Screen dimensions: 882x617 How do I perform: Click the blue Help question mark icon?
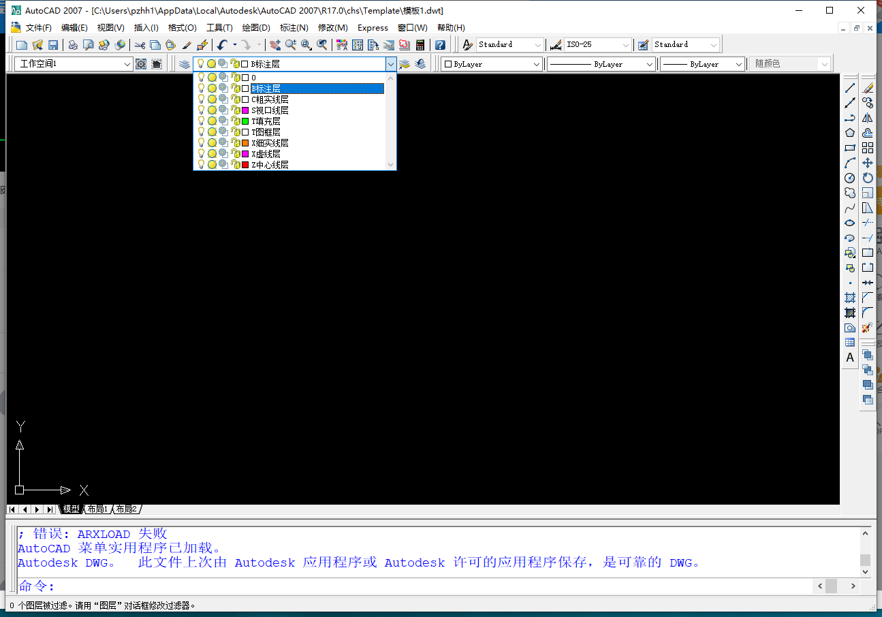pos(440,45)
